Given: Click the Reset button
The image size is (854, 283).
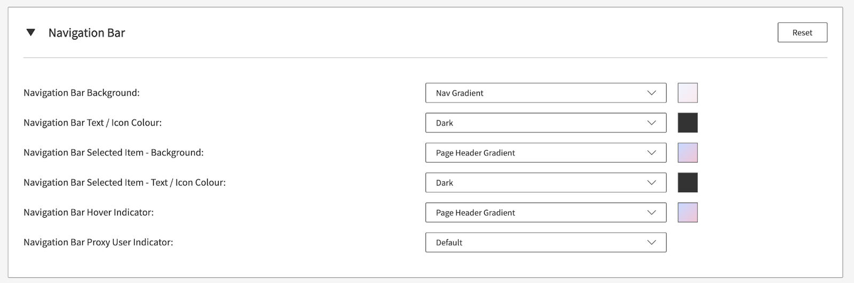Looking at the screenshot, I should tap(802, 33).
